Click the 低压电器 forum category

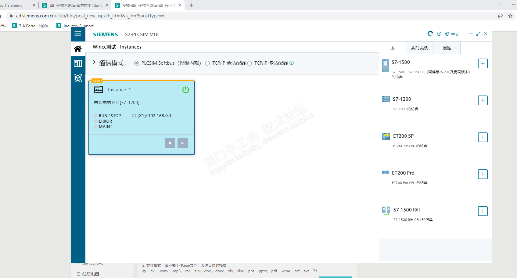[91, 274]
